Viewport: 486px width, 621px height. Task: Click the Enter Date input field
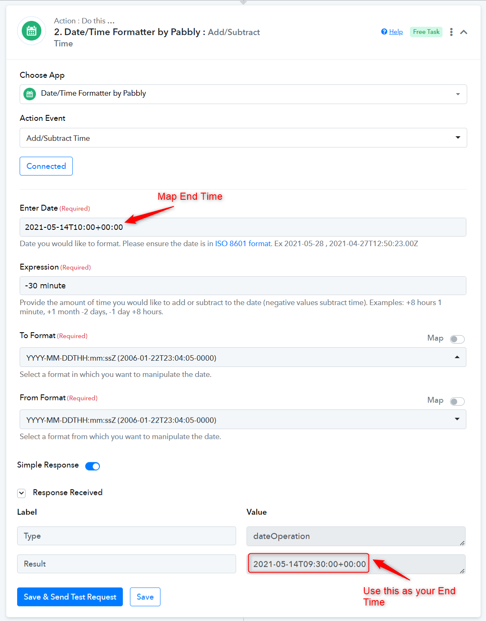pos(243,227)
